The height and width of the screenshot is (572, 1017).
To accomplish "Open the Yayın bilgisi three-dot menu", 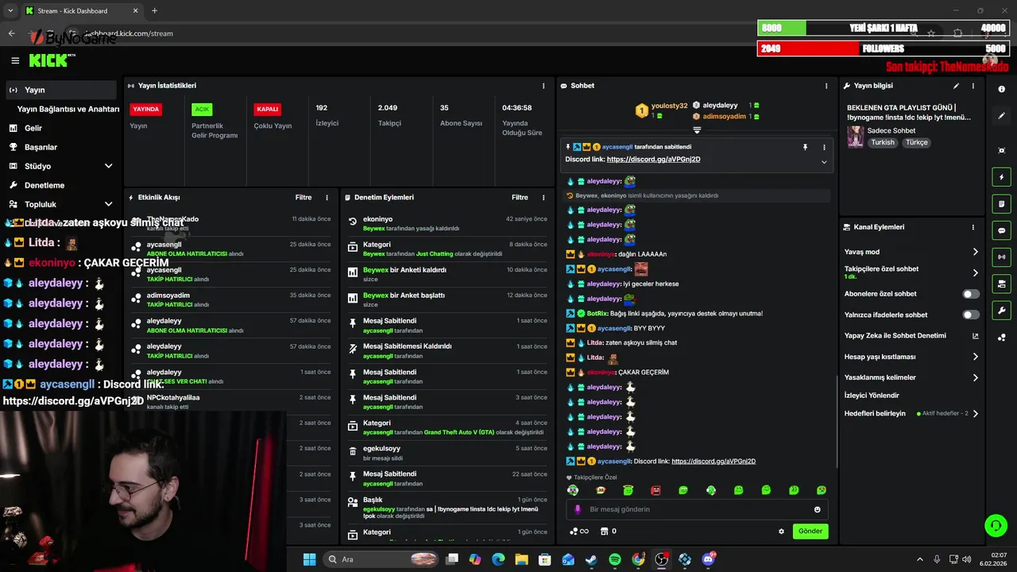I will (x=973, y=86).
